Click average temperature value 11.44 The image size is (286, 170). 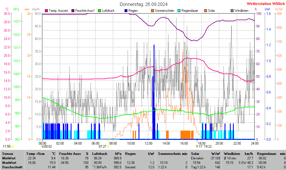pyautogui.click(x=51, y=167)
